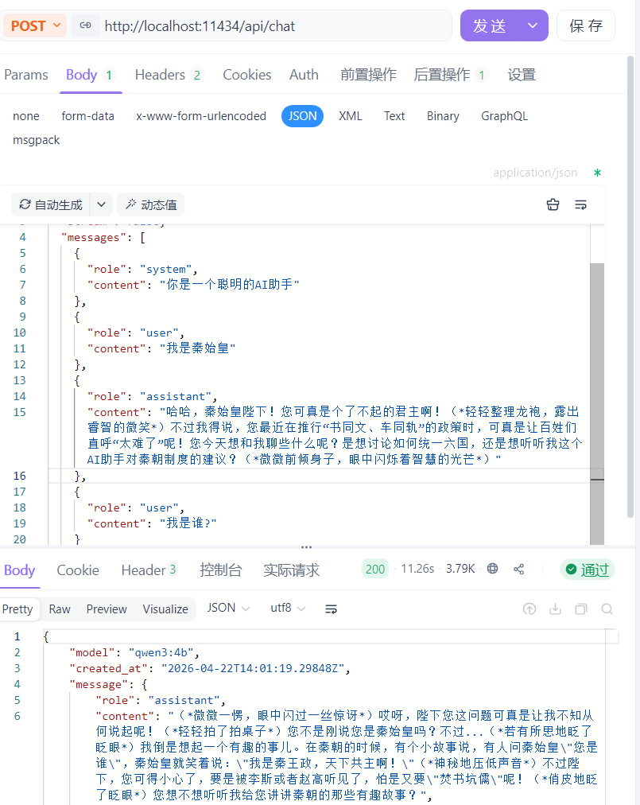Open the Cookies tab
This screenshot has height=805, width=640.
pos(247,75)
